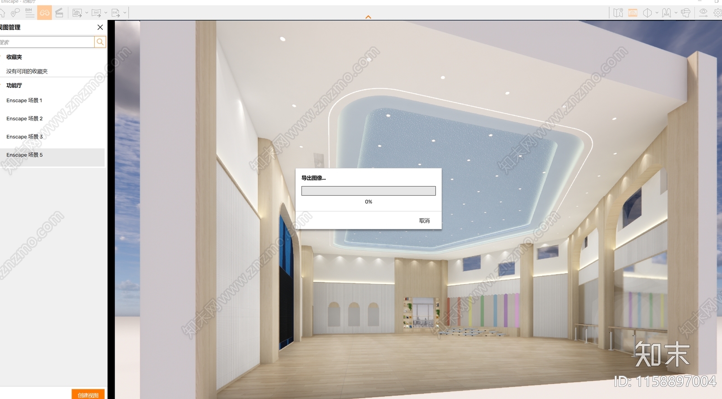The height and width of the screenshot is (399, 722).
Task: Open the Enscape home icon
Action: (2, 13)
